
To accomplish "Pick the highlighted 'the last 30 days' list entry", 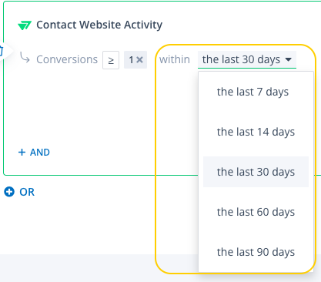I will pyautogui.click(x=256, y=172).
